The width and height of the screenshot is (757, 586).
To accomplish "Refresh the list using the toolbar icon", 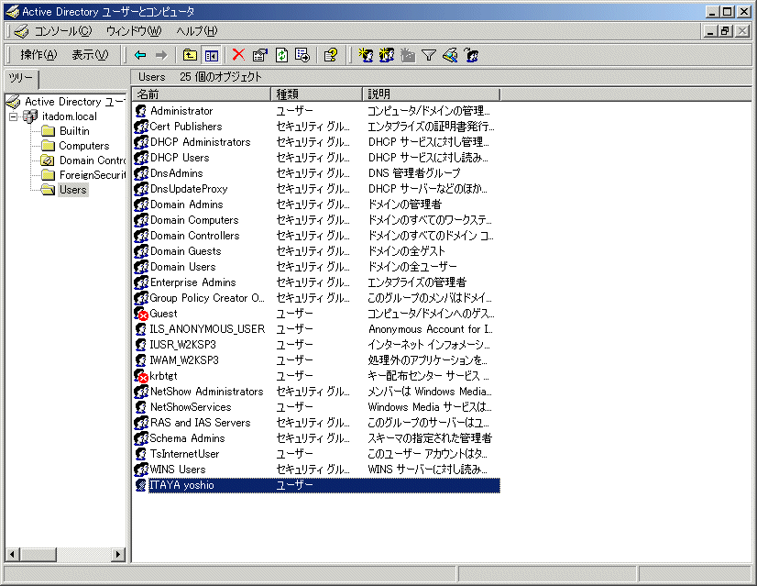I will 281,55.
